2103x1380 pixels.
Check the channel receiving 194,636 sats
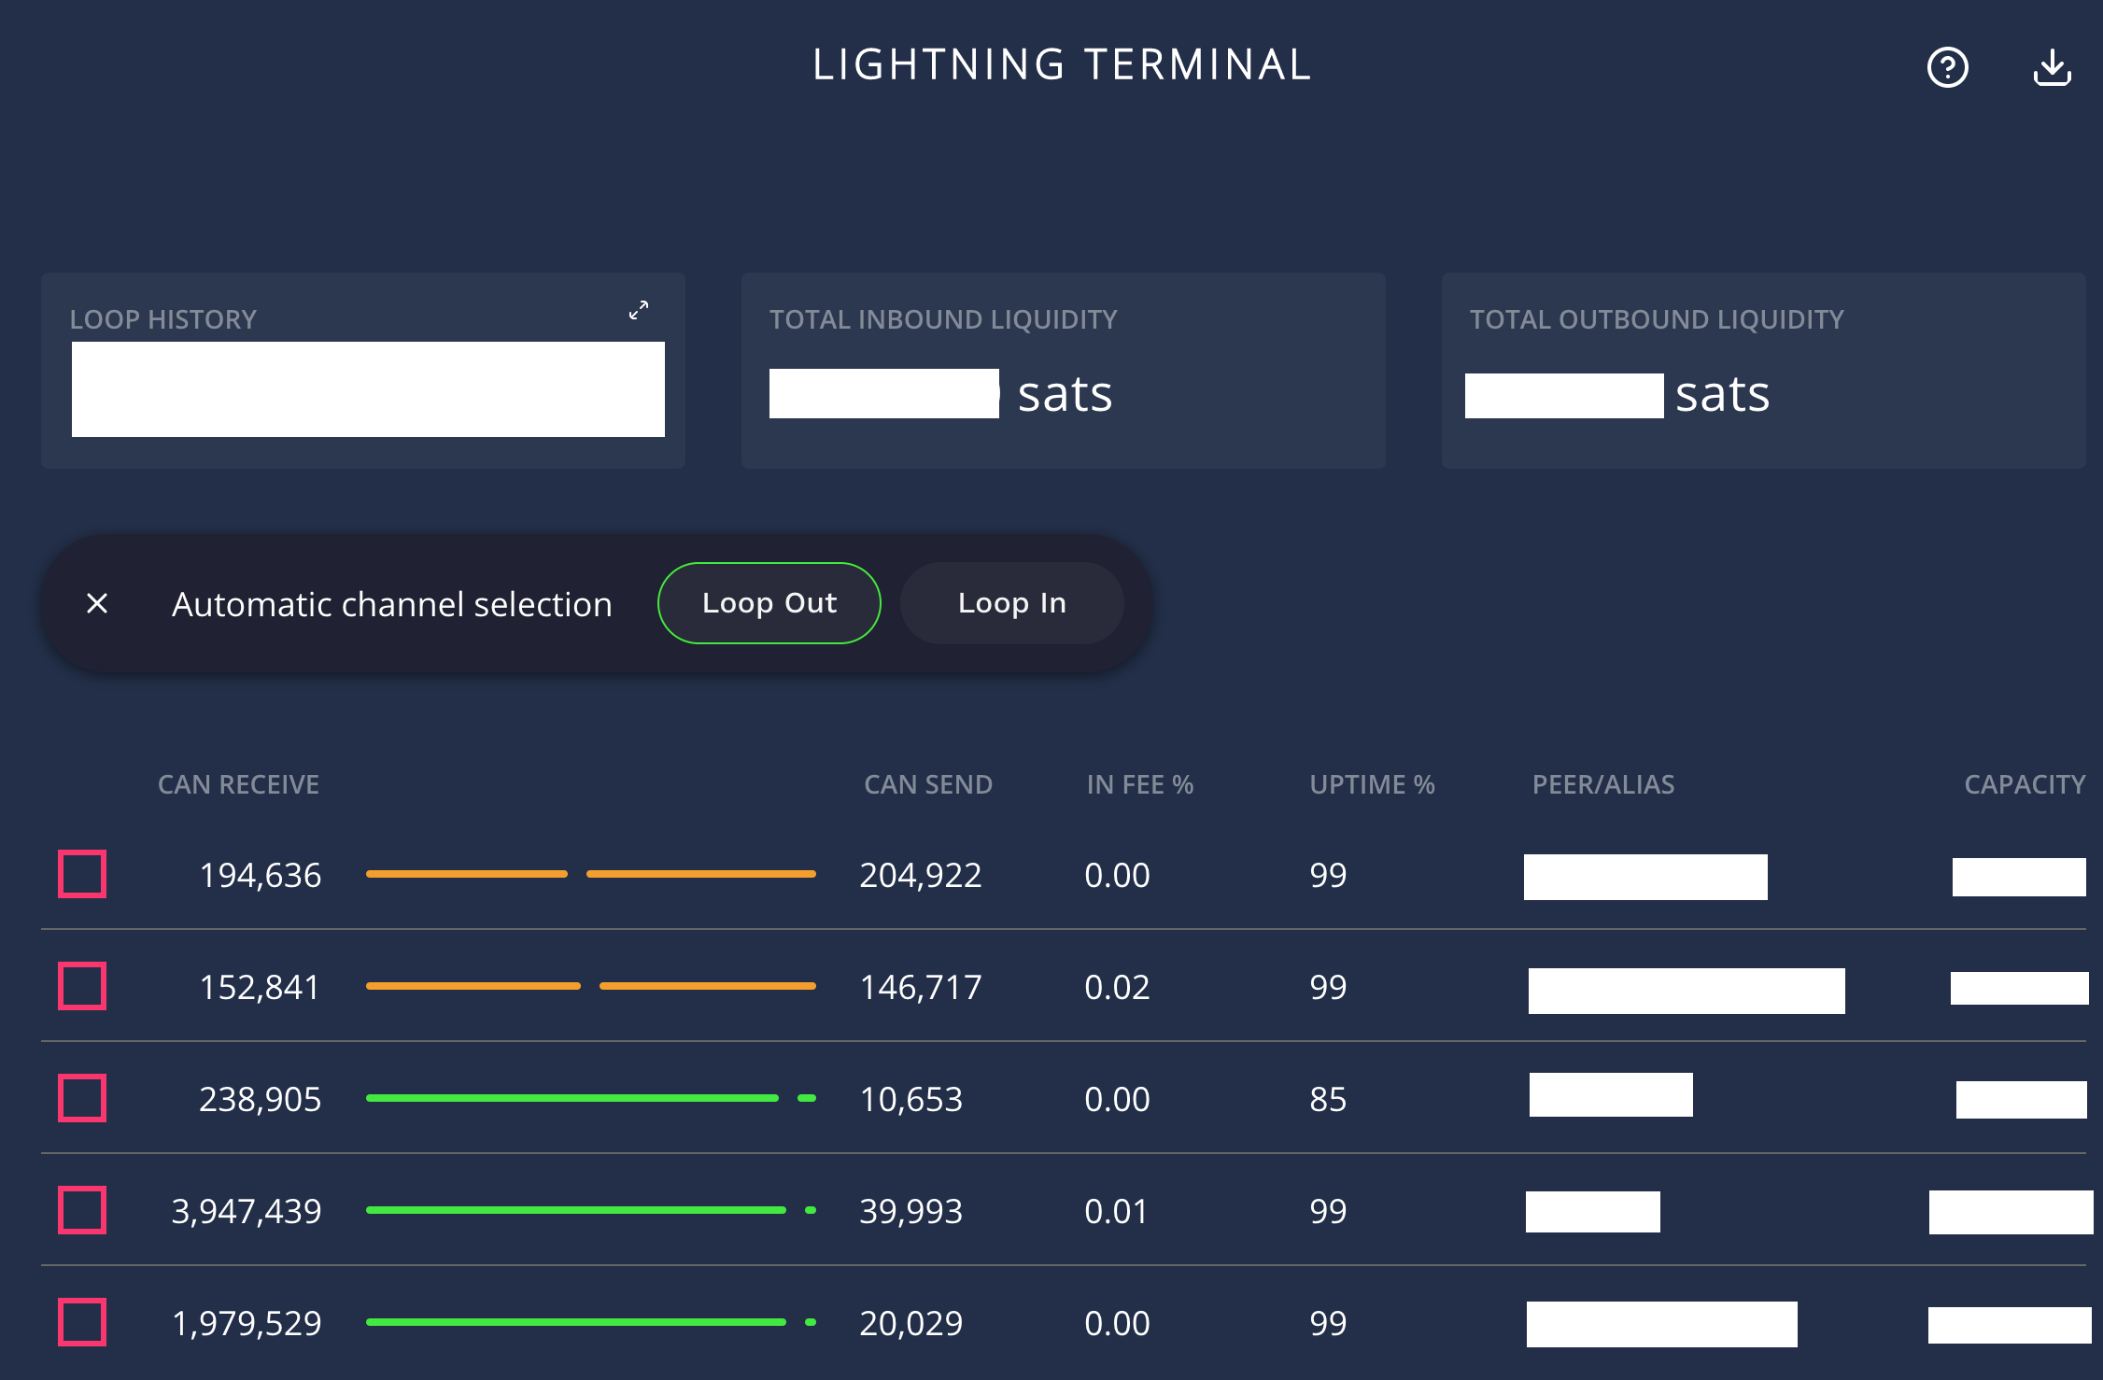82,874
